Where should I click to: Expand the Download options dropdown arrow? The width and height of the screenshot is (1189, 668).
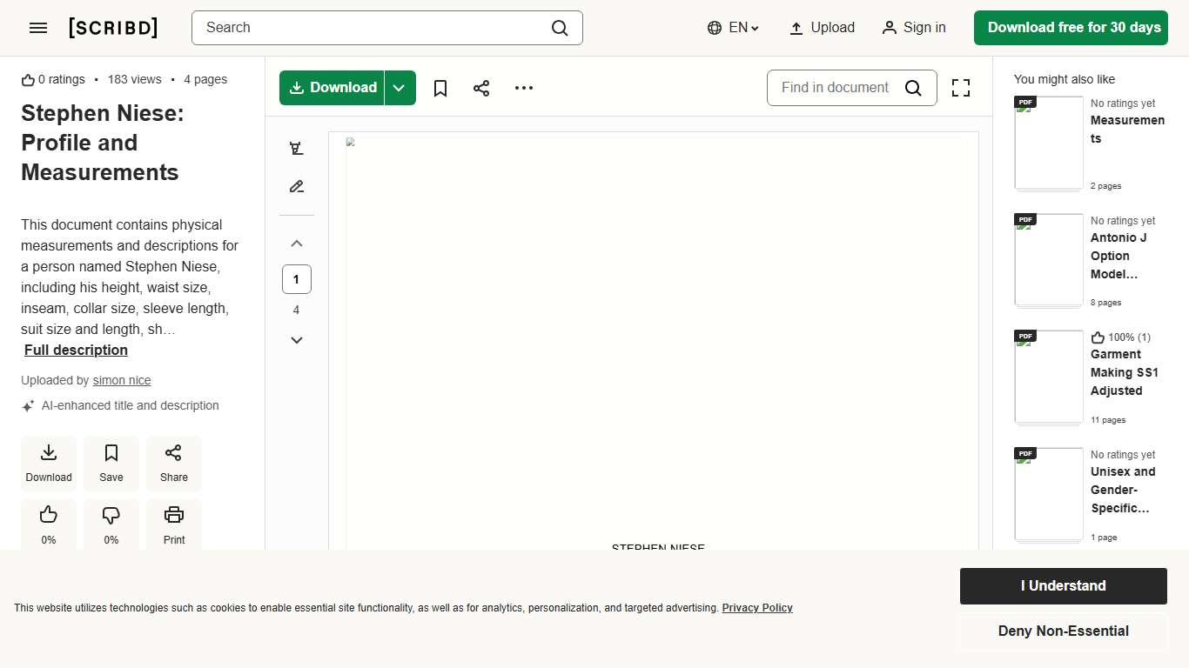[400, 88]
